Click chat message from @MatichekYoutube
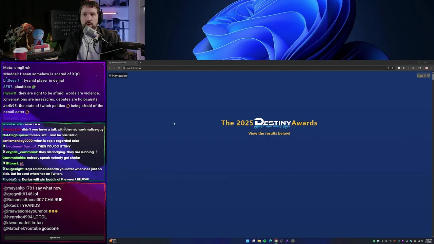 (31, 228)
